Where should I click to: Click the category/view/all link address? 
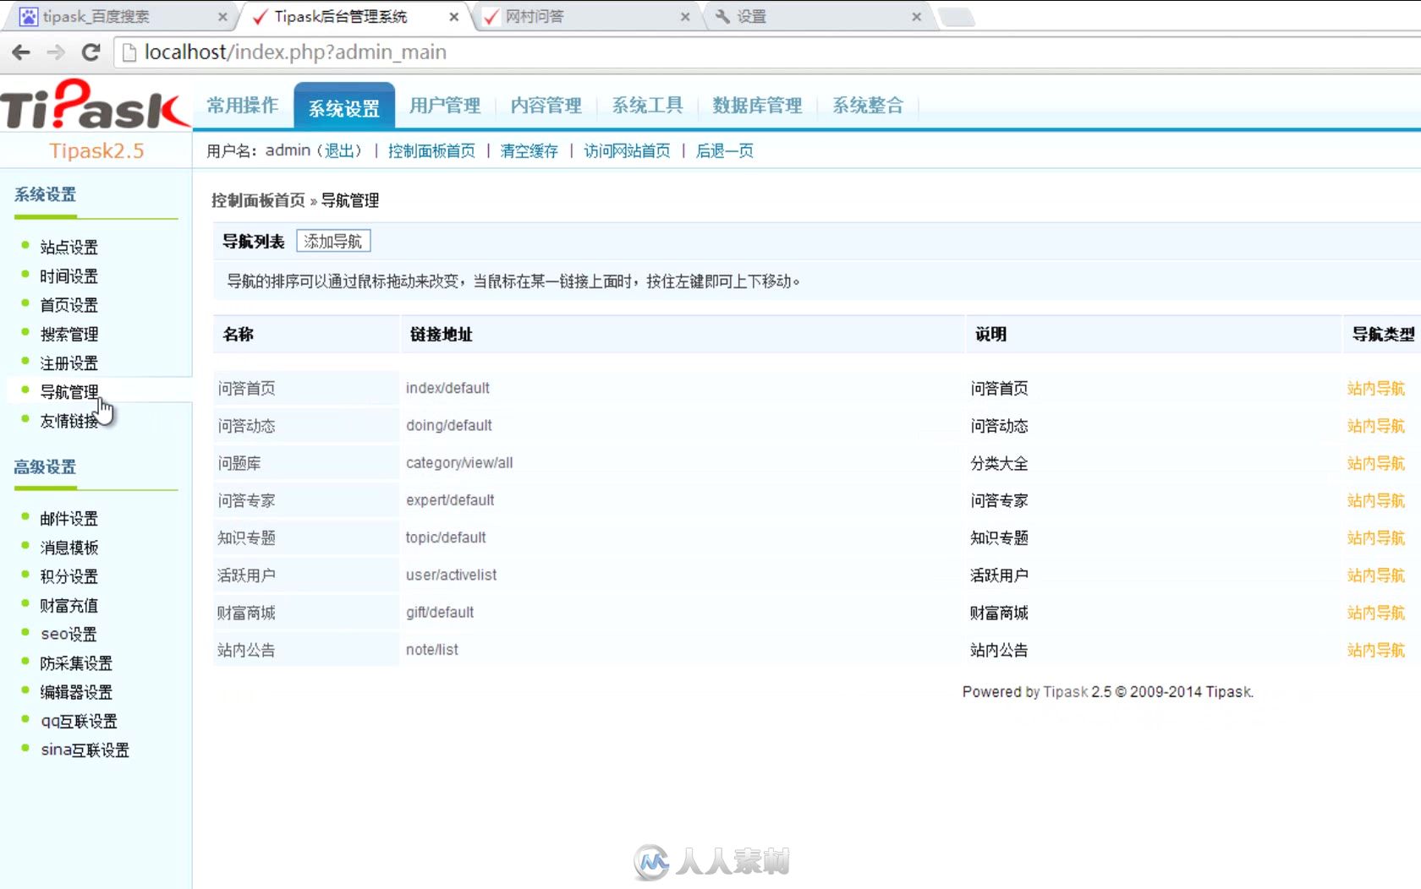[459, 463]
